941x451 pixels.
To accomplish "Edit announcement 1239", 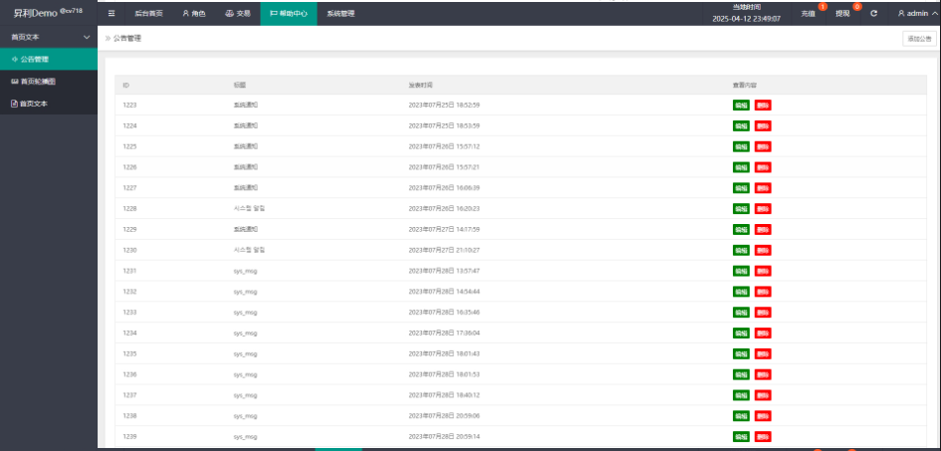I will click(741, 436).
